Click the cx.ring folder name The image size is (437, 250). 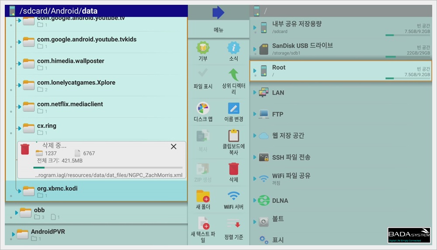tap(47, 126)
